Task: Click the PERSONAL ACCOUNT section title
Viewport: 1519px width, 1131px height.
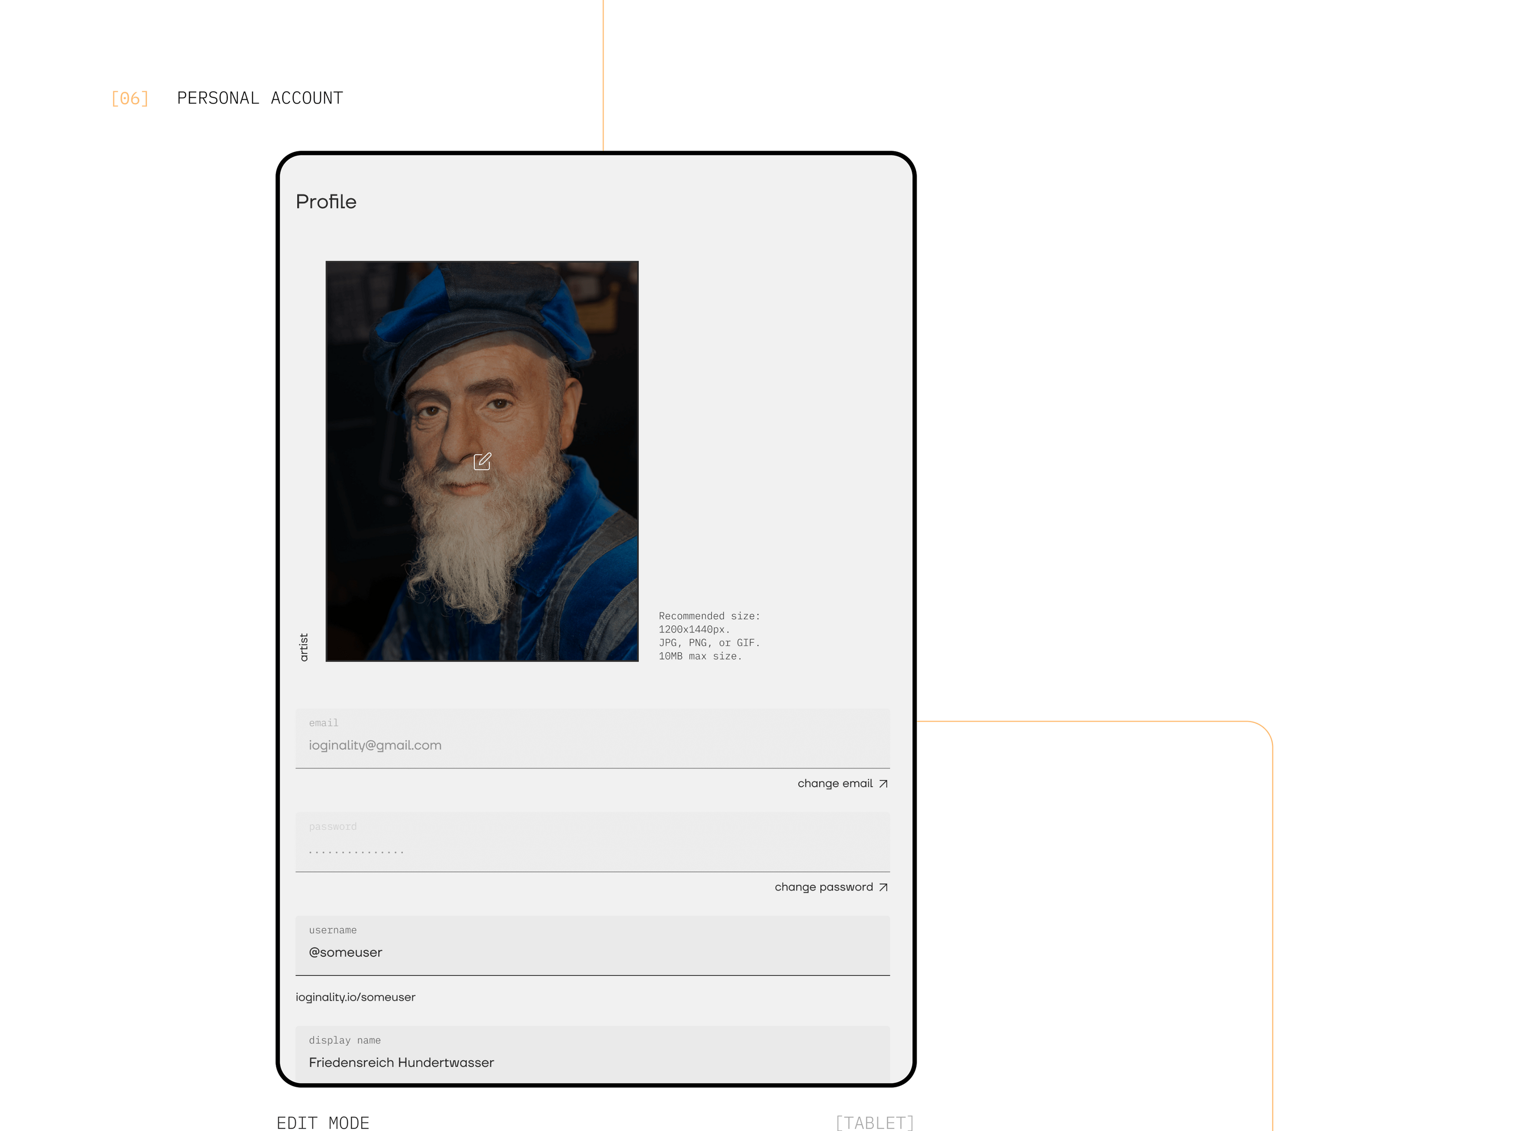Action: [260, 98]
